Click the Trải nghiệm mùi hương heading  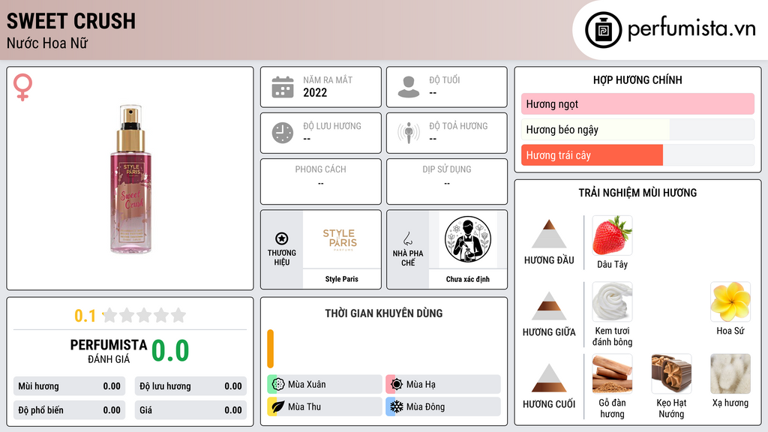pos(637,193)
